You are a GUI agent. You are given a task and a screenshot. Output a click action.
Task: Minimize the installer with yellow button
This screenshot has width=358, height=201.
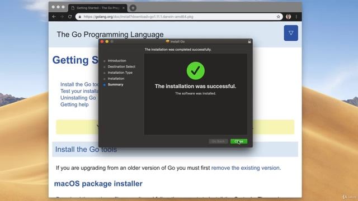pyautogui.click(x=107, y=41)
